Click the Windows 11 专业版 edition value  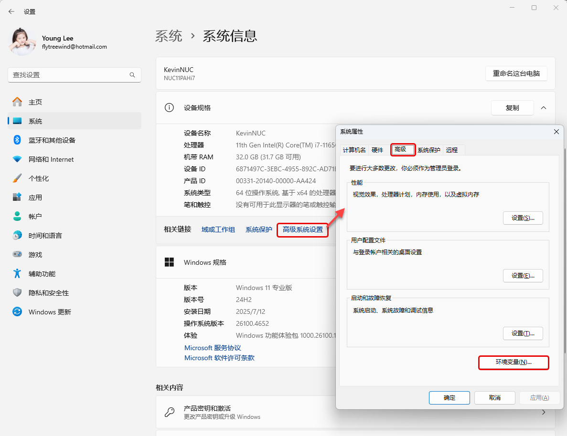[264, 288]
